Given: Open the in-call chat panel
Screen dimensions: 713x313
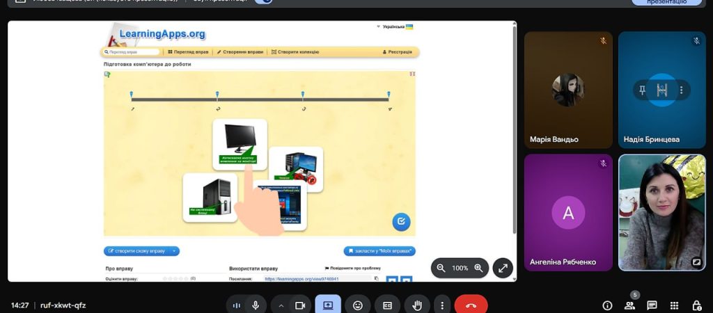Looking at the screenshot, I should coord(652,305).
